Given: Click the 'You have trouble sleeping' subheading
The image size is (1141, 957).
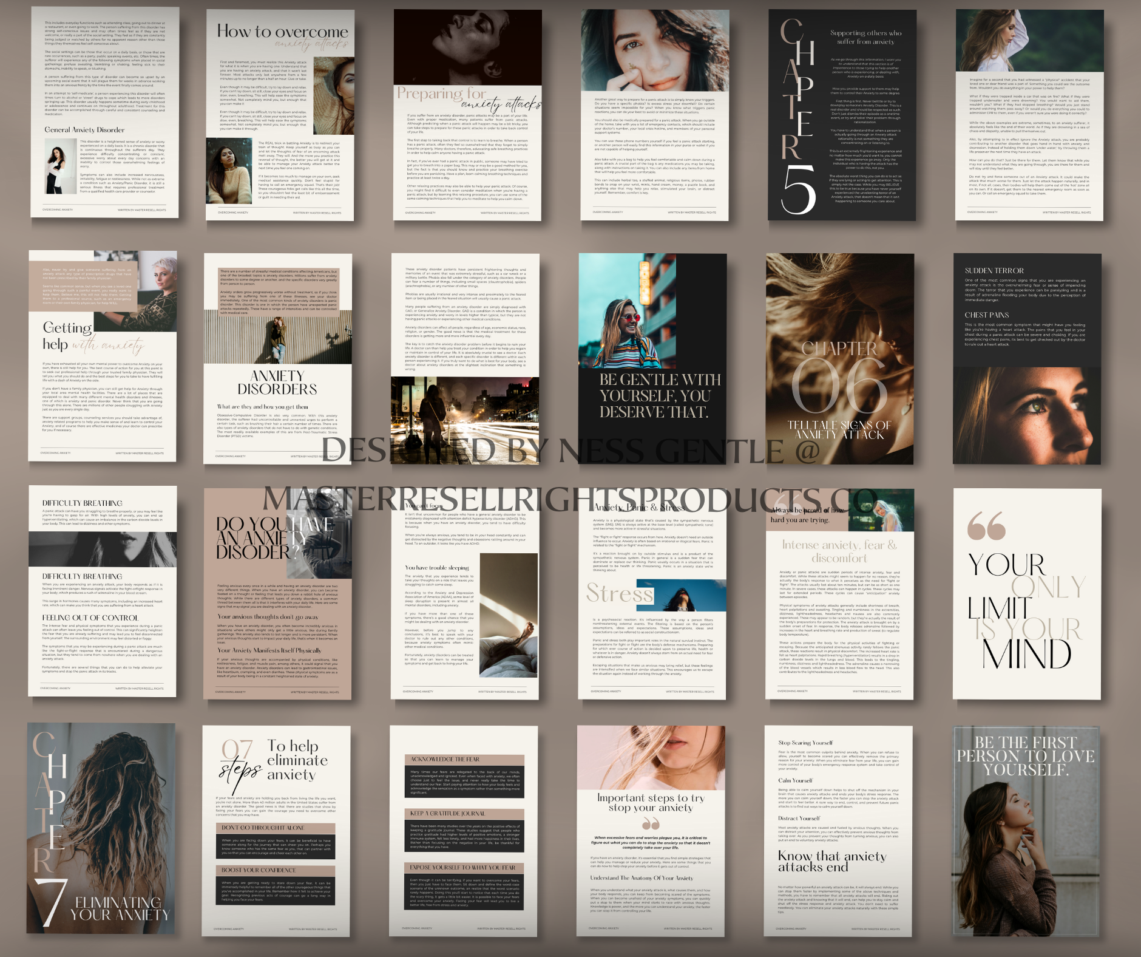Looking at the screenshot, I should [437, 568].
